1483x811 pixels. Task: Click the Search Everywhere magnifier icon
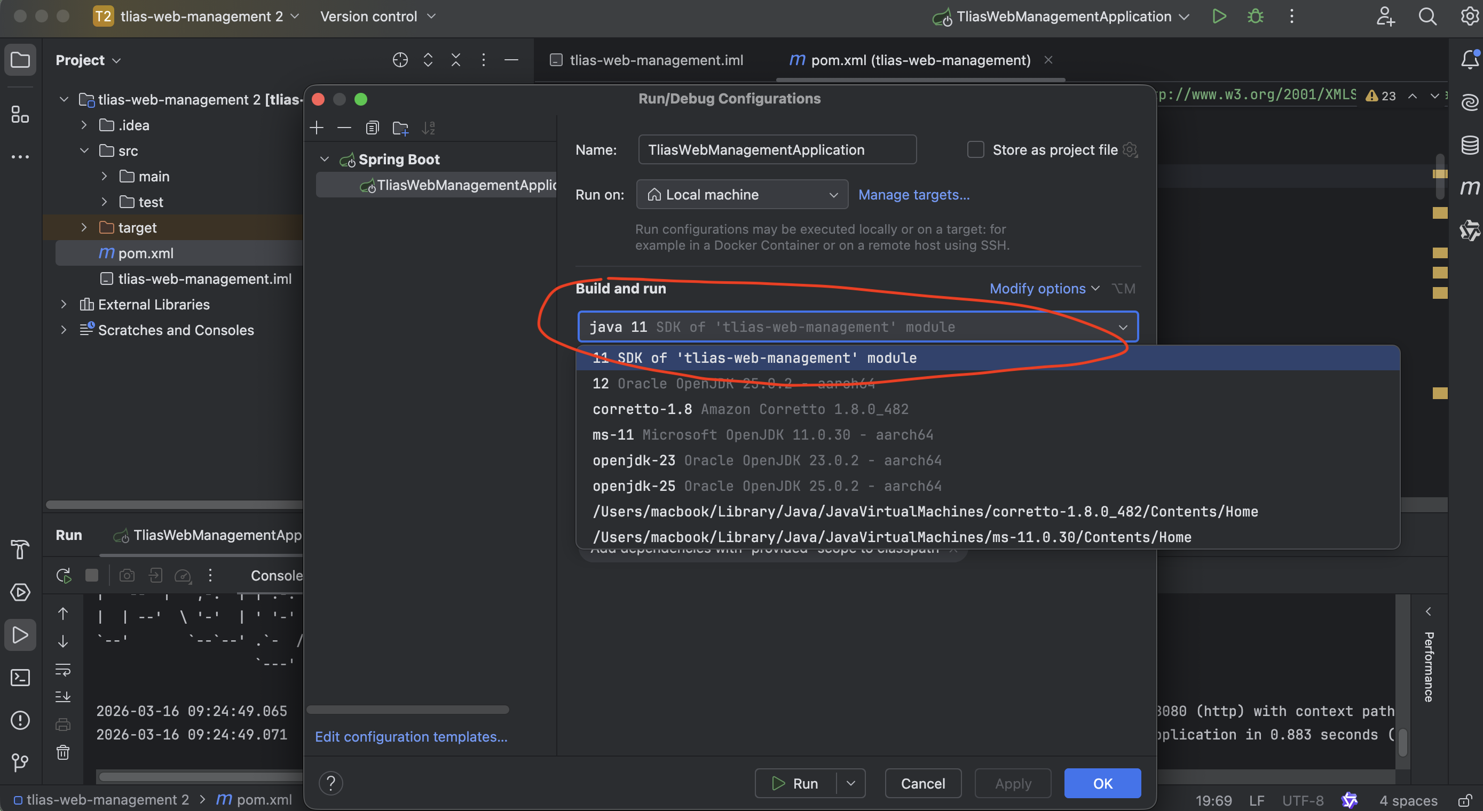click(x=1427, y=16)
